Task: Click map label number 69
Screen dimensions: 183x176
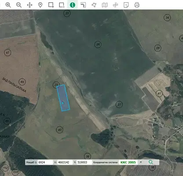Action: (22, 82)
